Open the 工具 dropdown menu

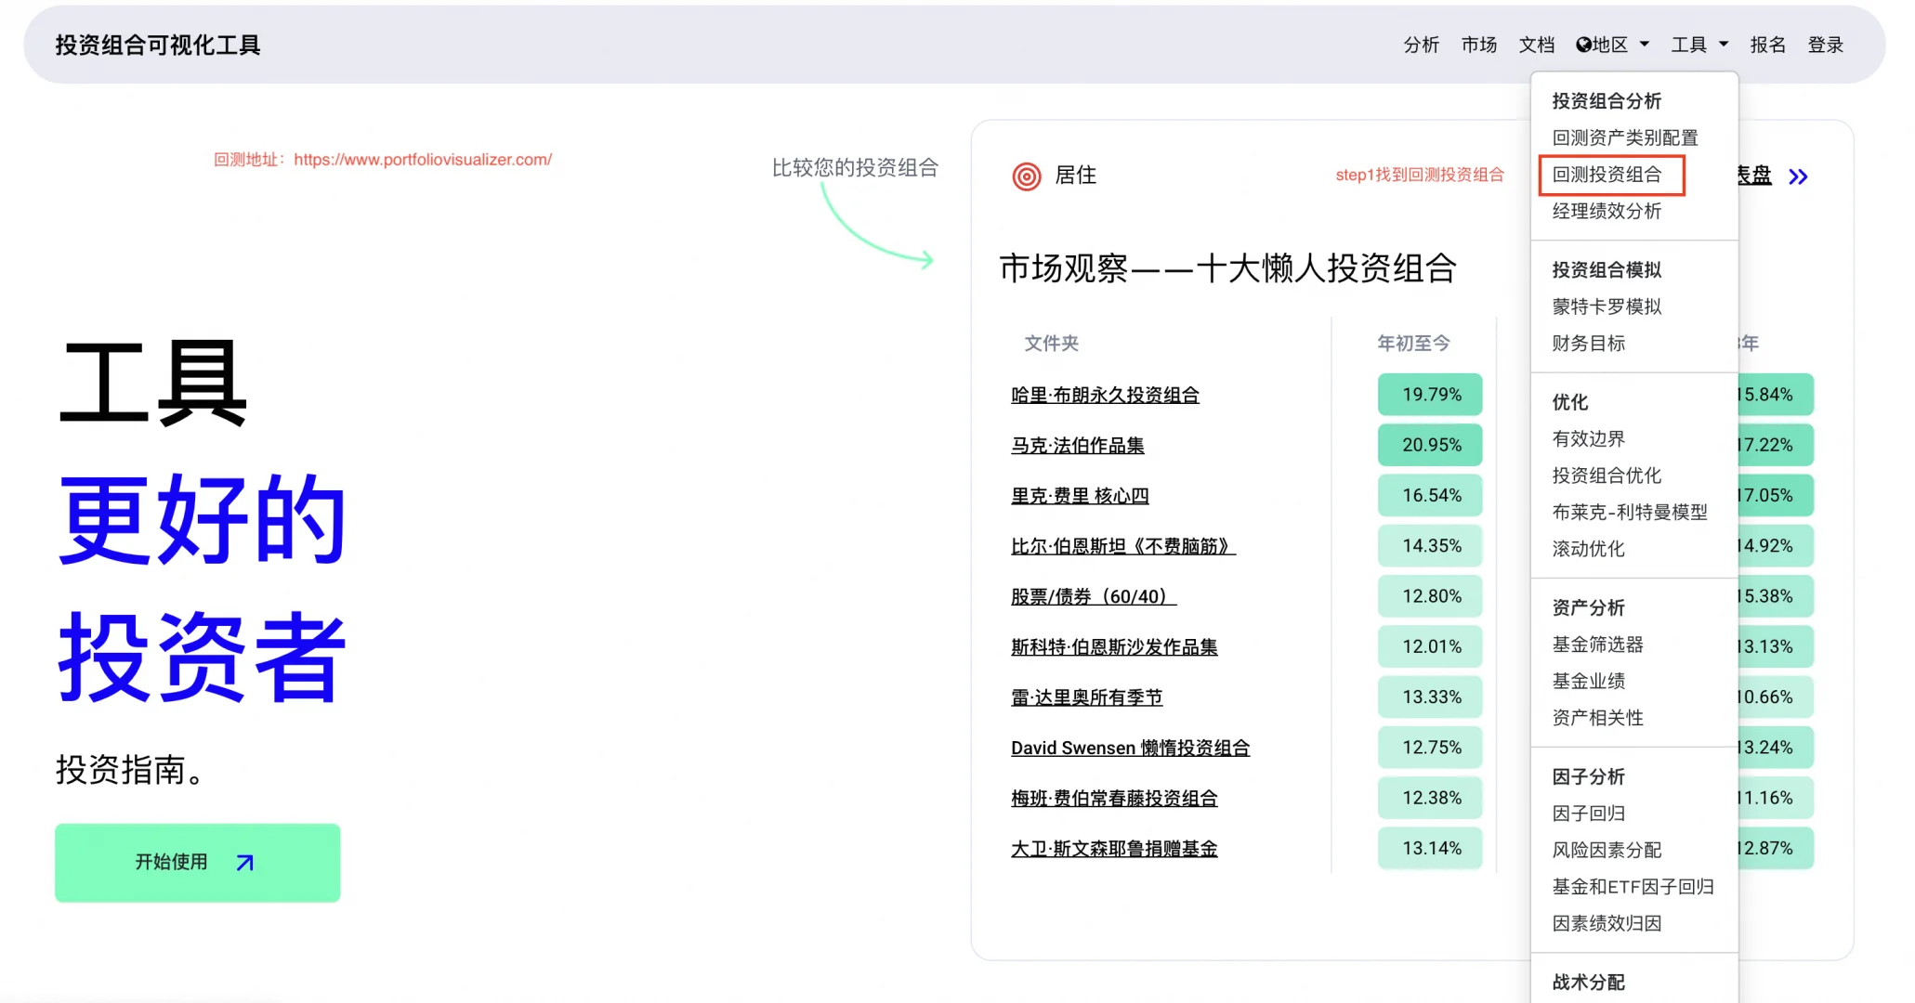pos(1693,44)
